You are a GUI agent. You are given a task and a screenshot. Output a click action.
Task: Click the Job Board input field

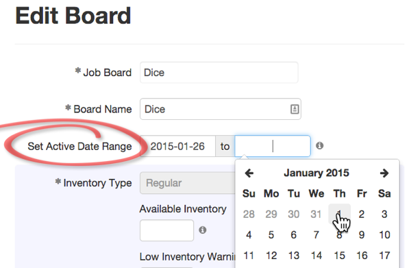point(219,73)
